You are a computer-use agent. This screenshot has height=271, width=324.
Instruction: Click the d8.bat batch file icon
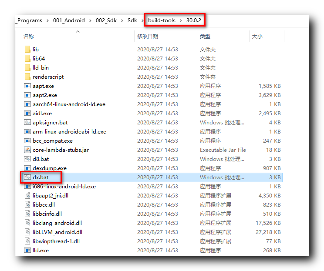click(x=27, y=159)
